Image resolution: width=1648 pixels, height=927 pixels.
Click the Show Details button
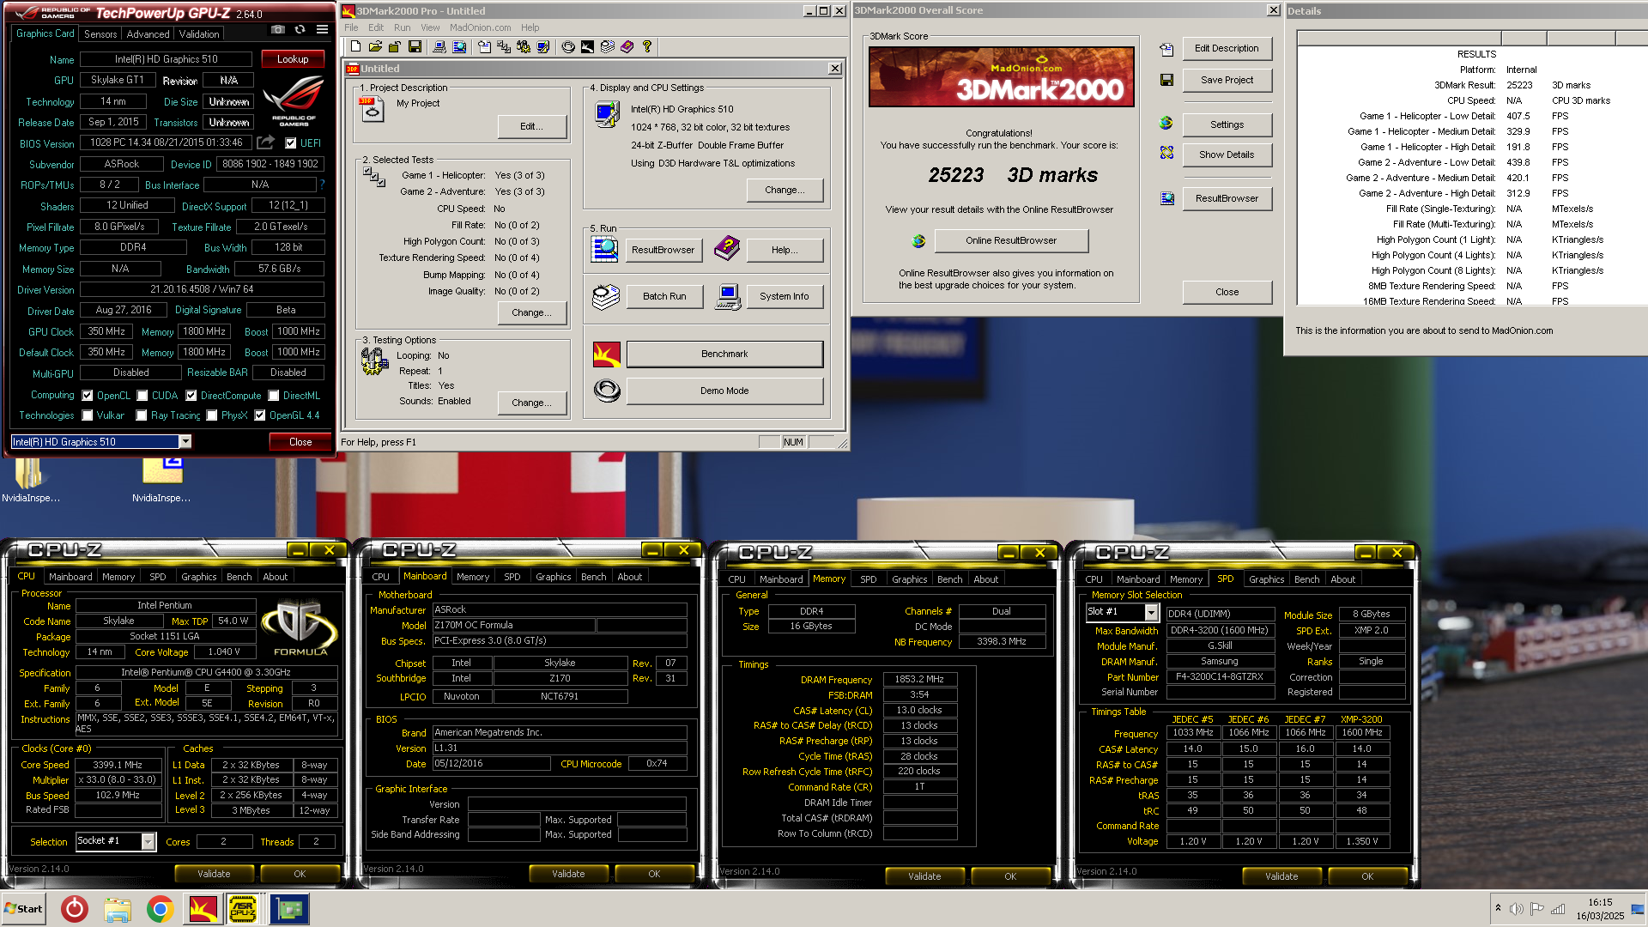1227,154
